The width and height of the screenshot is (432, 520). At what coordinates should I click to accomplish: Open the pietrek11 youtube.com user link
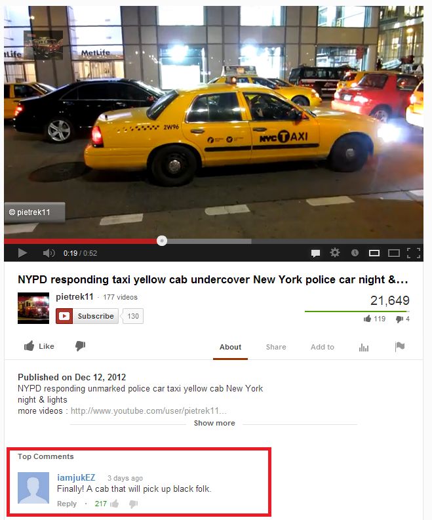point(149,411)
